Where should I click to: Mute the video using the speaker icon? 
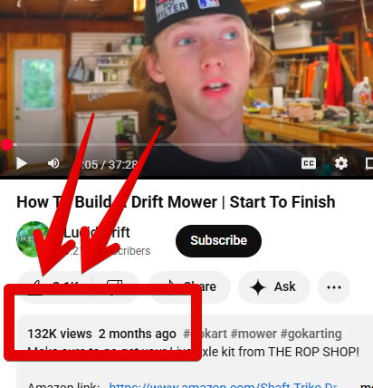click(x=53, y=163)
